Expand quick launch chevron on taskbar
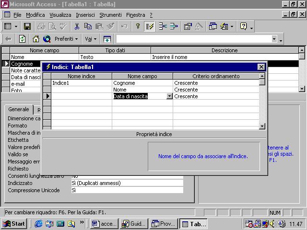Image resolution: width=307 pixels, height=230 pixels. coord(82,222)
